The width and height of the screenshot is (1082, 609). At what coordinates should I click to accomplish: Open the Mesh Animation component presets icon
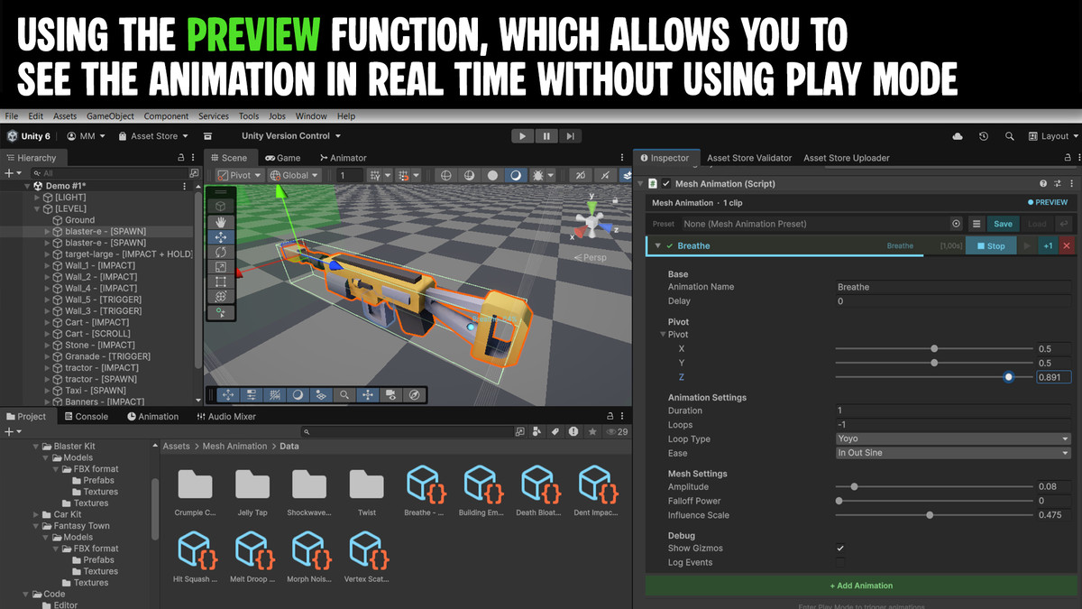[x=1056, y=184]
